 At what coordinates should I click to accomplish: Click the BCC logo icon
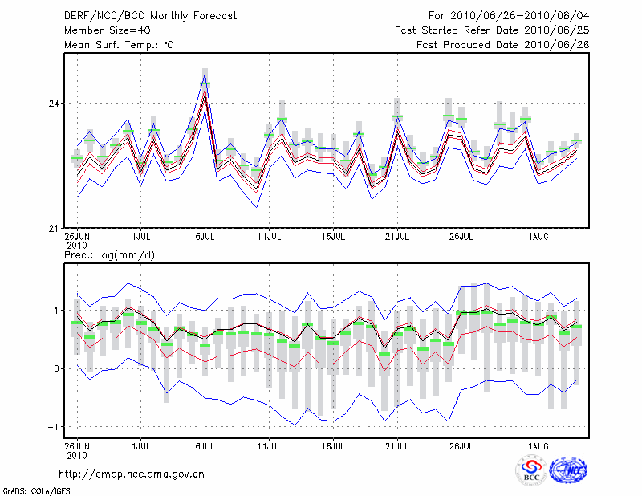tap(531, 470)
